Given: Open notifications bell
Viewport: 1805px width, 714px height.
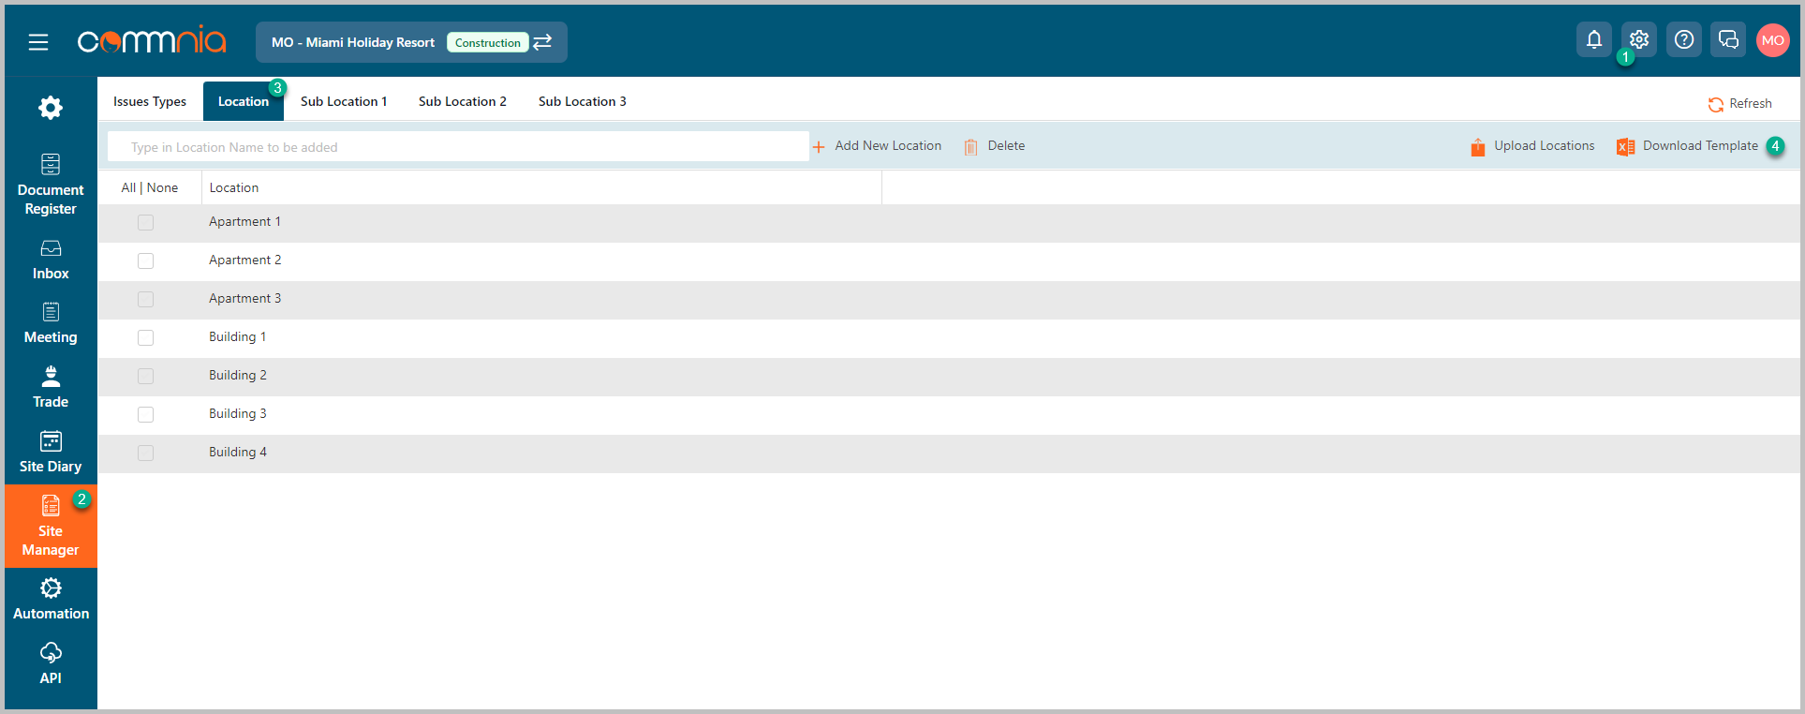Looking at the screenshot, I should tap(1593, 40).
